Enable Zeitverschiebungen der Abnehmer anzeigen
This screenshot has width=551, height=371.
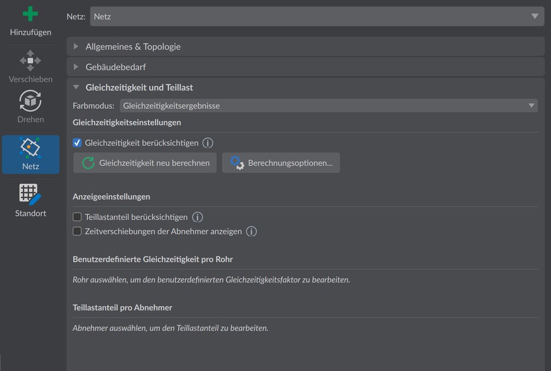[x=77, y=231]
